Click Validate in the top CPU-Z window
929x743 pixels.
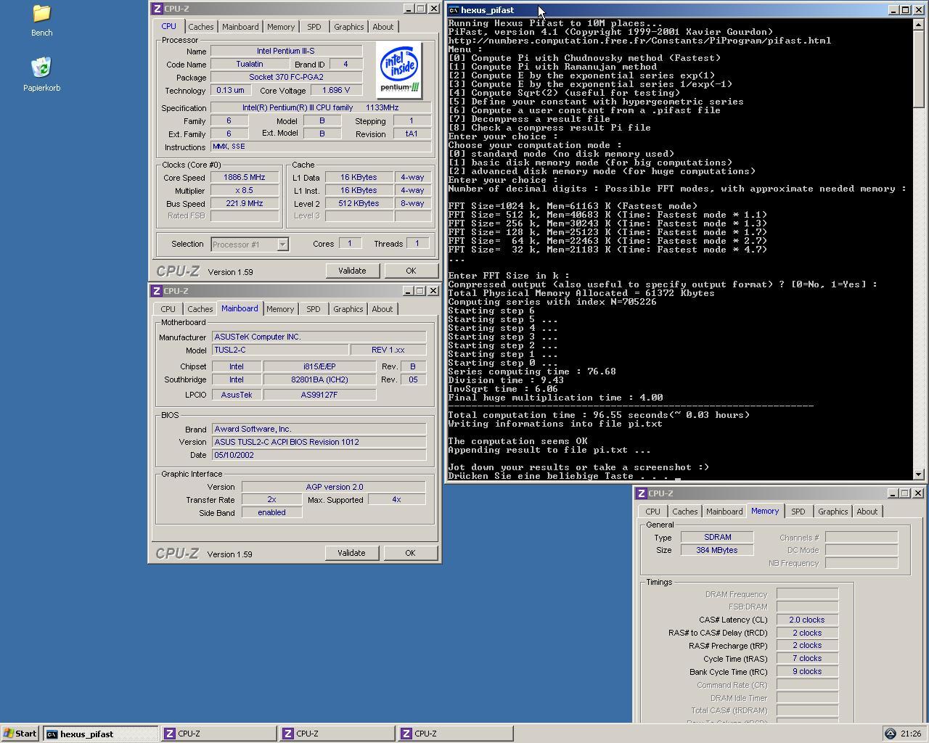(x=352, y=271)
